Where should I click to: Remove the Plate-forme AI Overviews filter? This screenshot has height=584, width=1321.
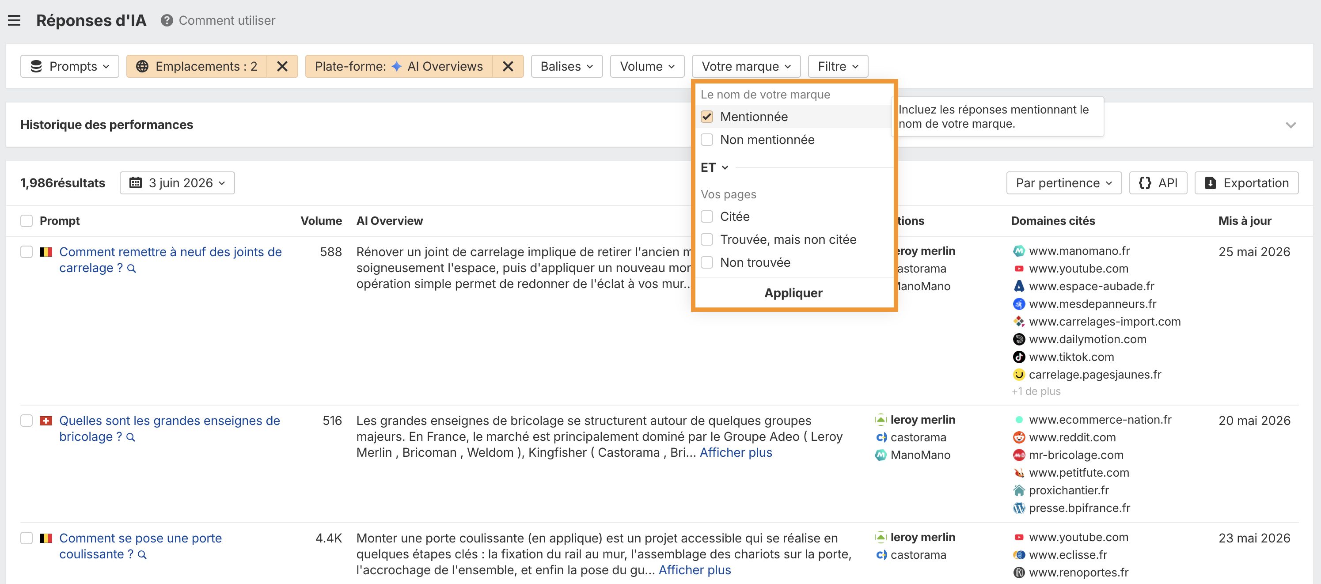(x=508, y=66)
